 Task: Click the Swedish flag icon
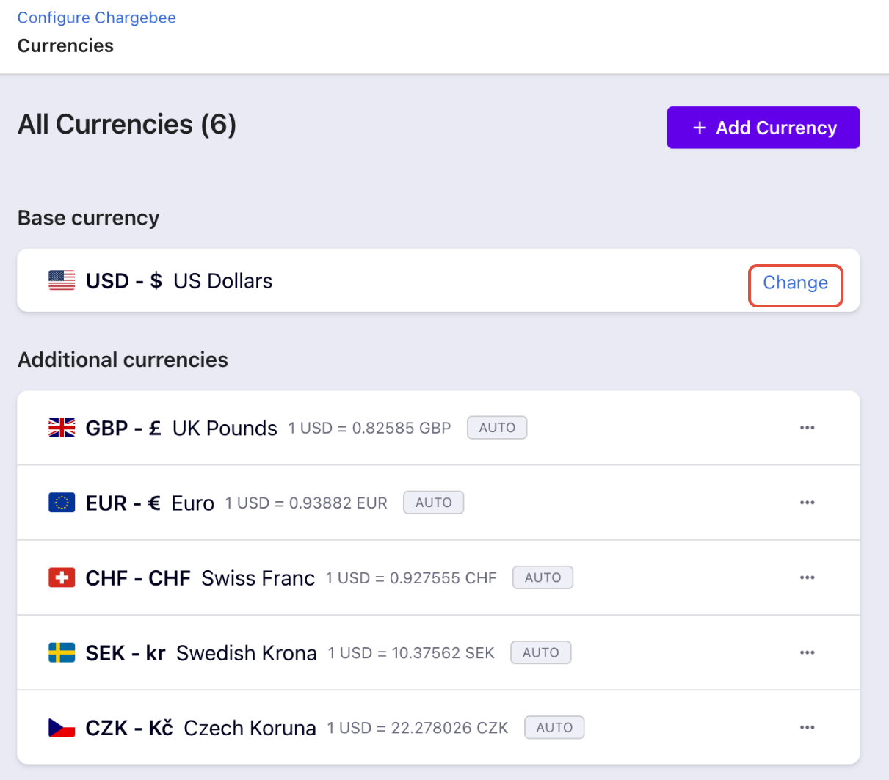coord(62,652)
